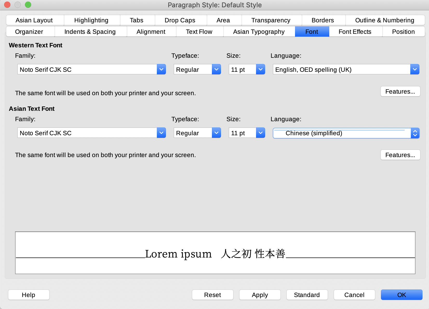Expand the Asian font Family dropdown arrow
Image resolution: width=429 pixels, height=309 pixels.
(161, 133)
